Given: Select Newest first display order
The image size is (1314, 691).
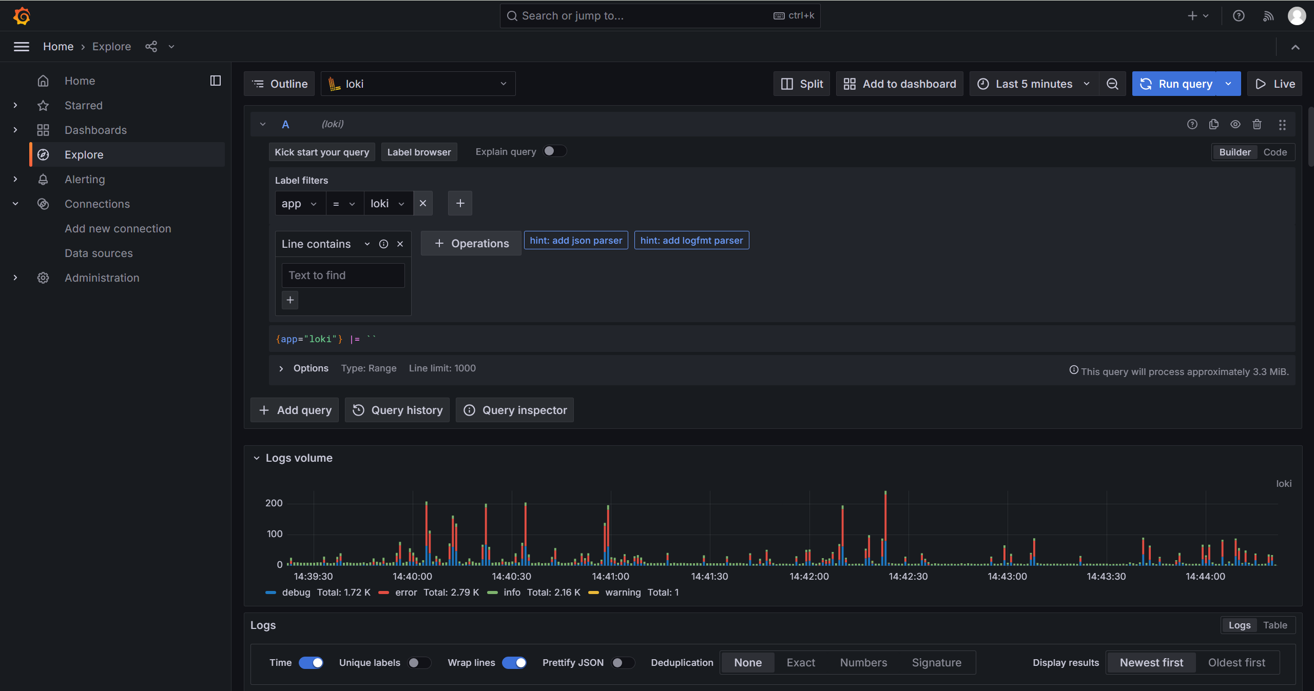Looking at the screenshot, I should pos(1151,663).
